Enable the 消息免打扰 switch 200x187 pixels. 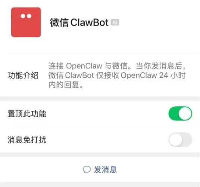tap(180, 140)
